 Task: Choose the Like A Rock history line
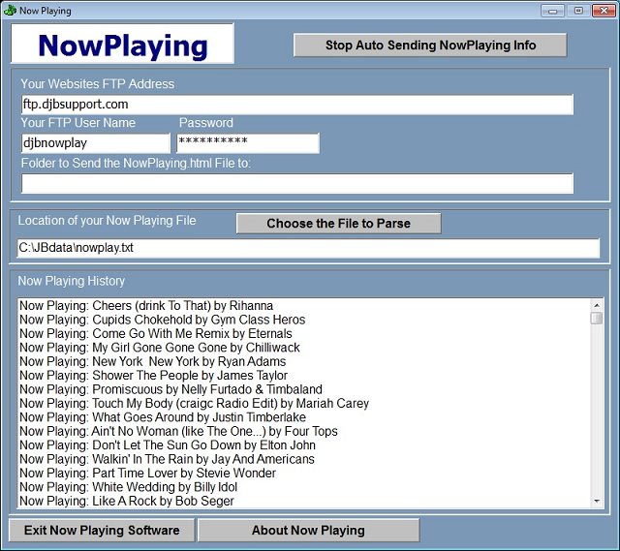pyautogui.click(x=127, y=501)
